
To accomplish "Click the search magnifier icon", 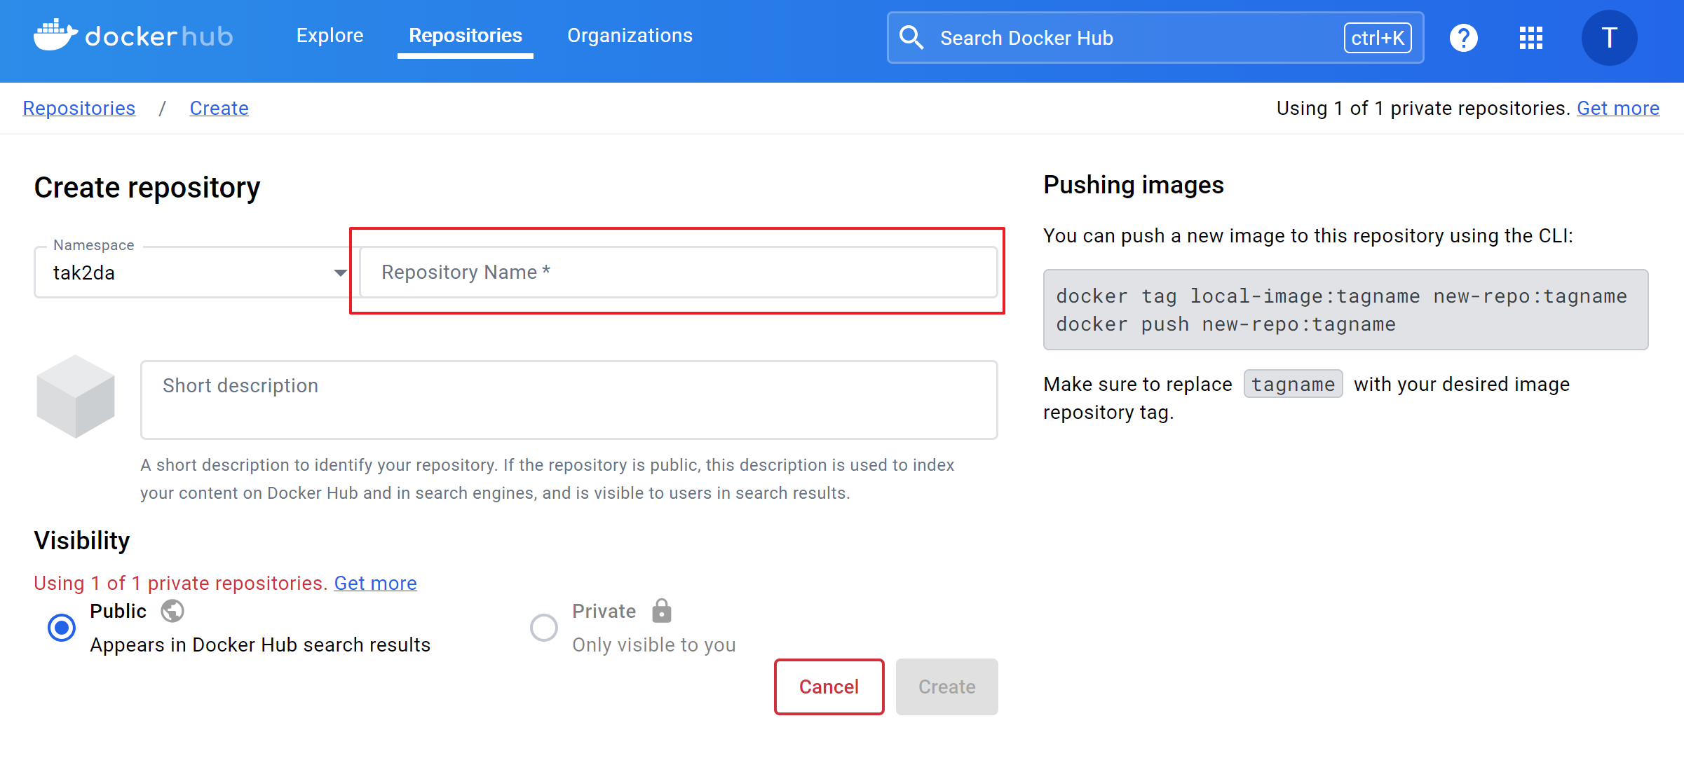I will [911, 38].
